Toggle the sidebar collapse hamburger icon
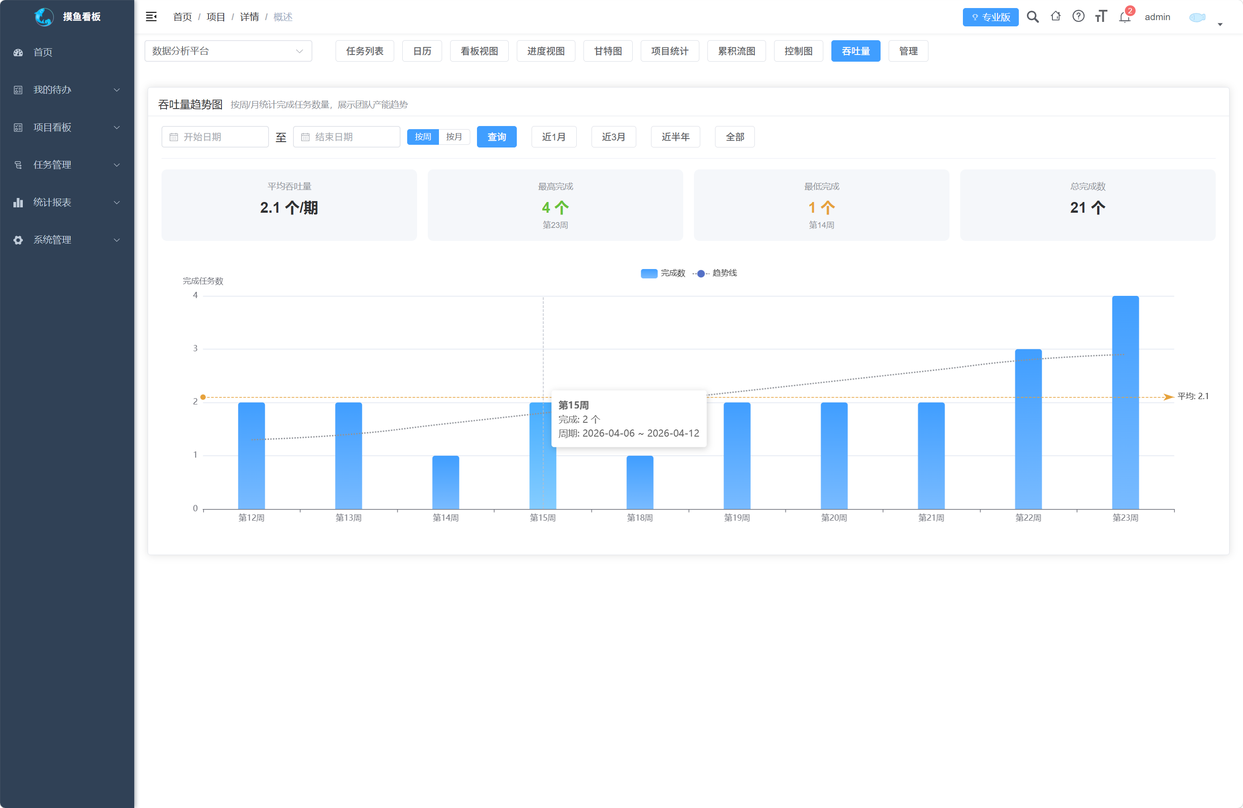1243x808 pixels. coord(151,17)
